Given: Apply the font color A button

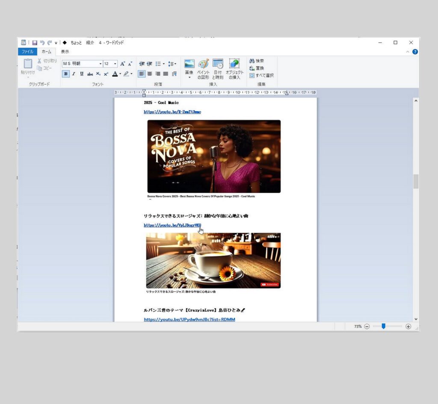Looking at the screenshot, I should pos(115,74).
